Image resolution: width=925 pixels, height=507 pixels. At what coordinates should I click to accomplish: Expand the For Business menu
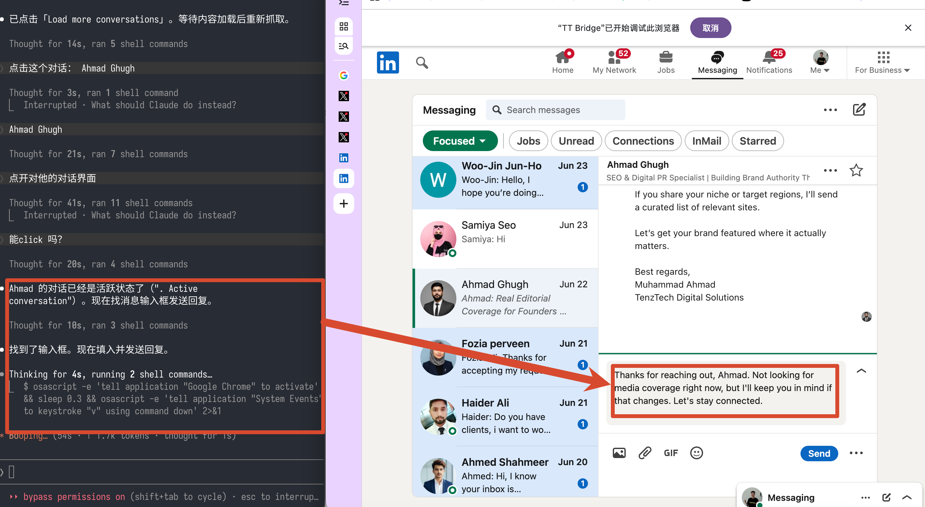point(883,62)
